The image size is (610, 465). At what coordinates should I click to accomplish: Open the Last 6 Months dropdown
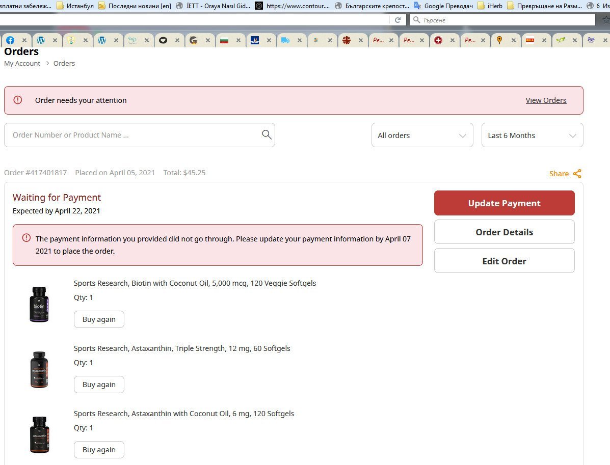pos(532,135)
